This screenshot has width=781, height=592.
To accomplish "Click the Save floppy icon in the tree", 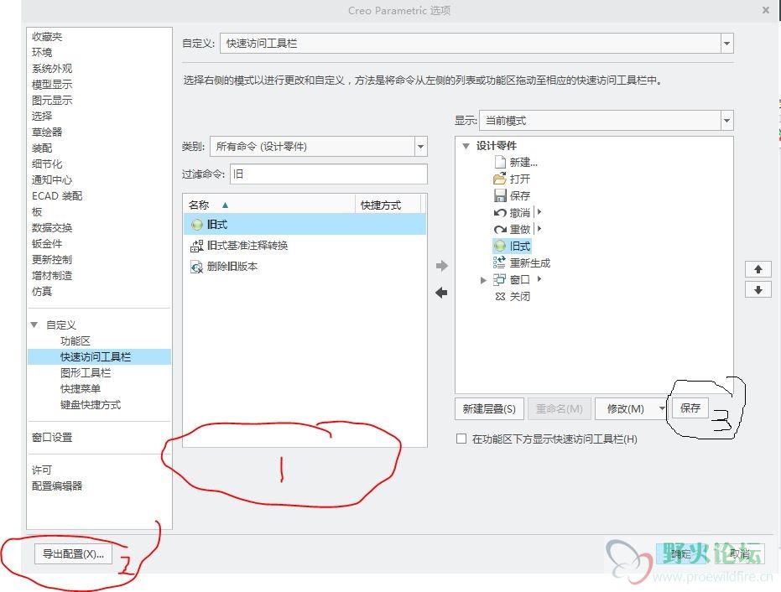I will click(x=500, y=195).
